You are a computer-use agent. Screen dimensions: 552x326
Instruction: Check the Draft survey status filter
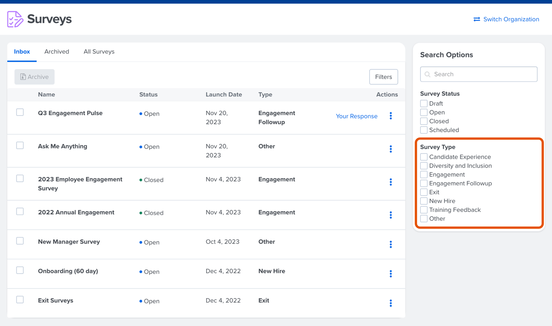[424, 104]
